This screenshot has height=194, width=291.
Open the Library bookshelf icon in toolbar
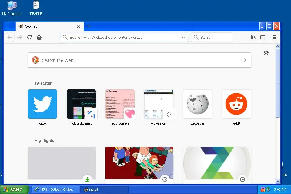pos(253,37)
